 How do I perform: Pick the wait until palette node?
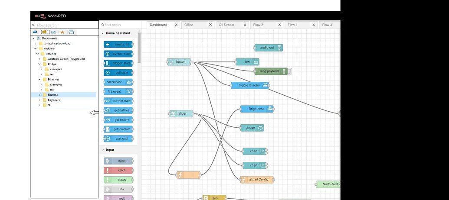click(x=118, y=139)
